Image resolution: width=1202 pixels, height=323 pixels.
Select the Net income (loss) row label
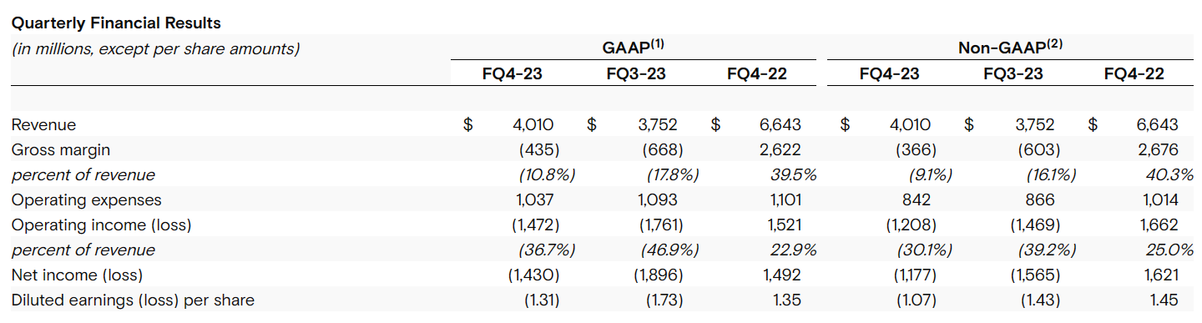(x=77, y=275)
